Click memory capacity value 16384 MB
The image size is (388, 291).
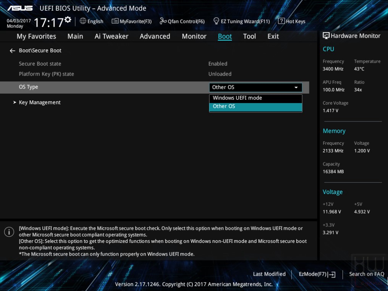[333, 172]
